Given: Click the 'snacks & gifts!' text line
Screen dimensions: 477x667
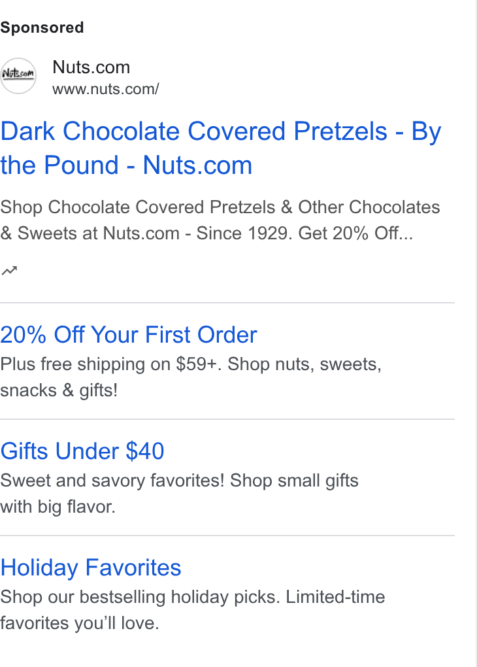Looking at the screenshot, I should pos(59,390).
